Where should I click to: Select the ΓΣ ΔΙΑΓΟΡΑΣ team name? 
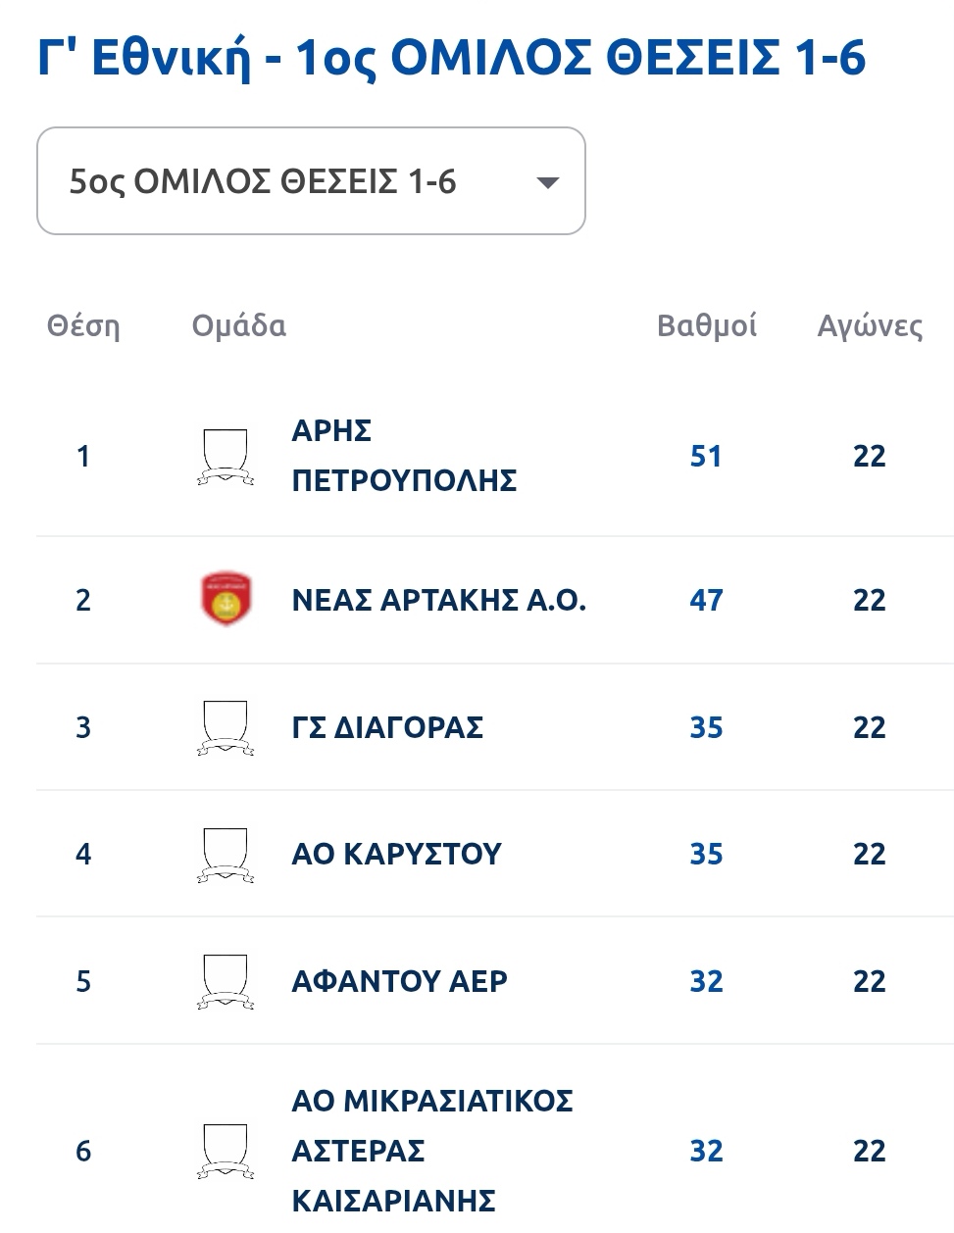pyautogui.click(x=387, y=727)
